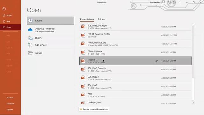
Task: Click PowerPoint icon next to SQL_PaaS_DataSync
Action: 83,27
